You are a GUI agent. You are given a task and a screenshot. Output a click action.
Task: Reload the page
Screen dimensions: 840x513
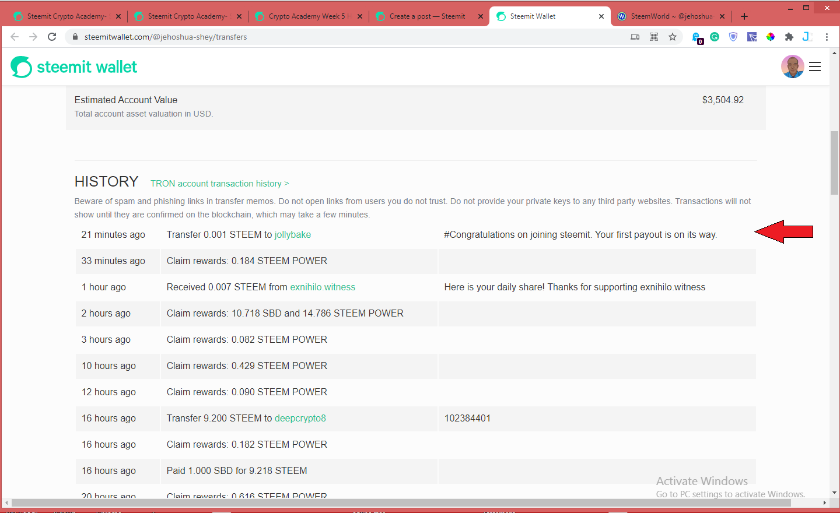(52, 37)
